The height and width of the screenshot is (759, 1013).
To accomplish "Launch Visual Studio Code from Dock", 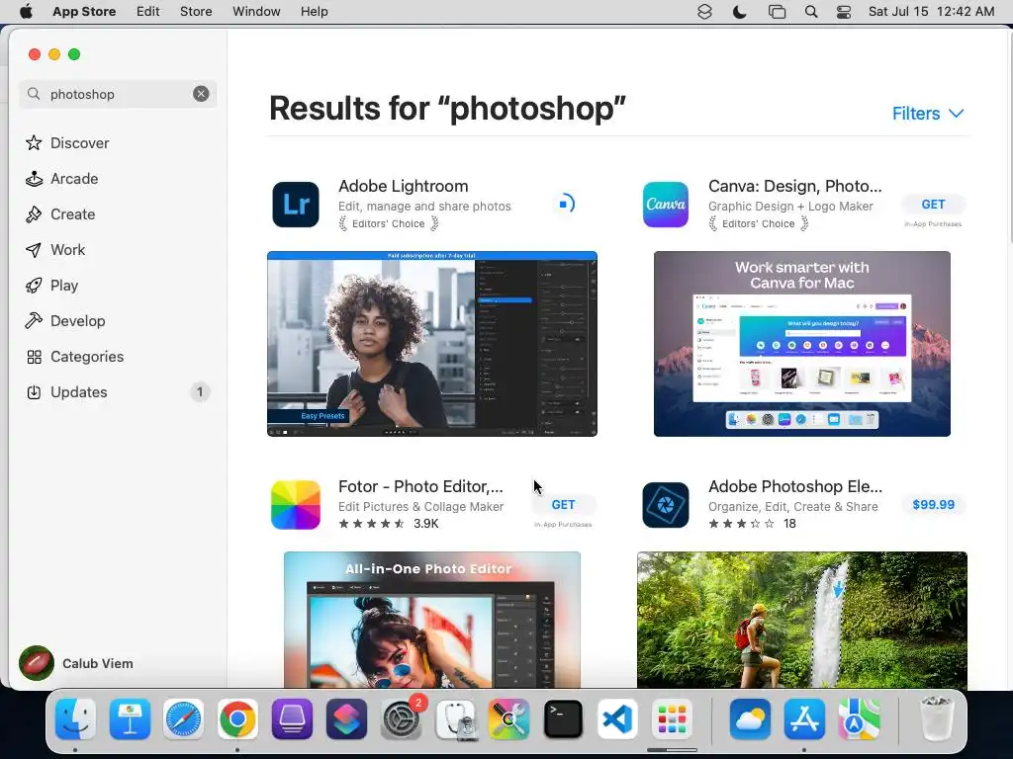I will click(617, 719).
